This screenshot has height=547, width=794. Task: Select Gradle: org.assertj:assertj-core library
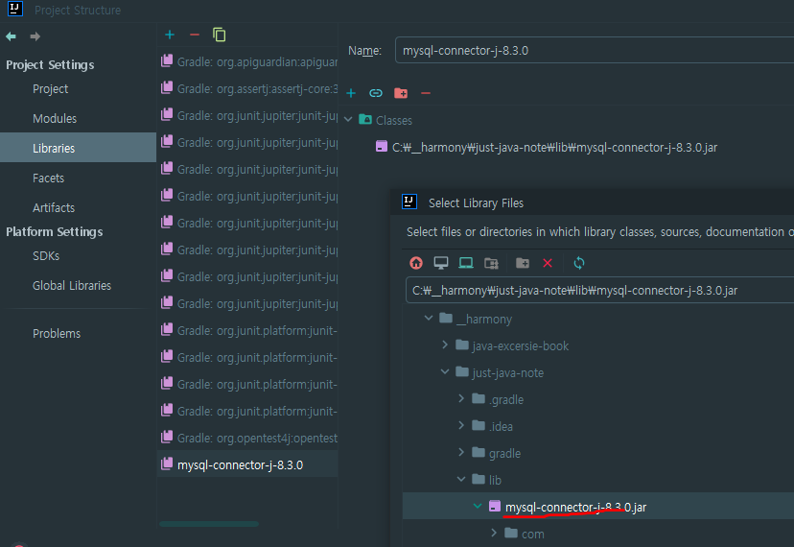(247, 88)
